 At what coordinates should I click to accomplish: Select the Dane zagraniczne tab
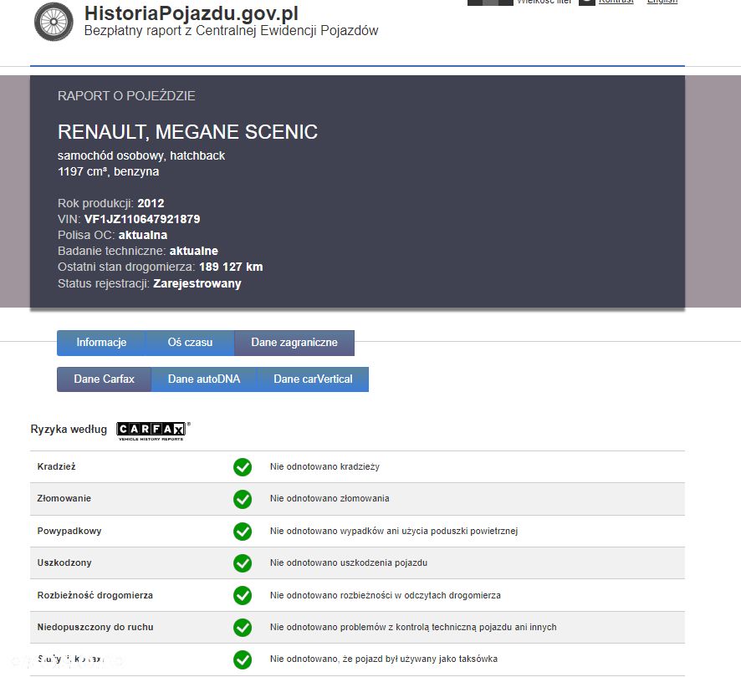click(294, 343)
